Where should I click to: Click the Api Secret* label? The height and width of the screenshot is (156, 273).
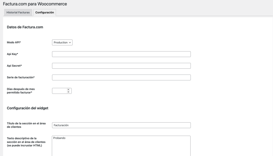click(14, 66)
